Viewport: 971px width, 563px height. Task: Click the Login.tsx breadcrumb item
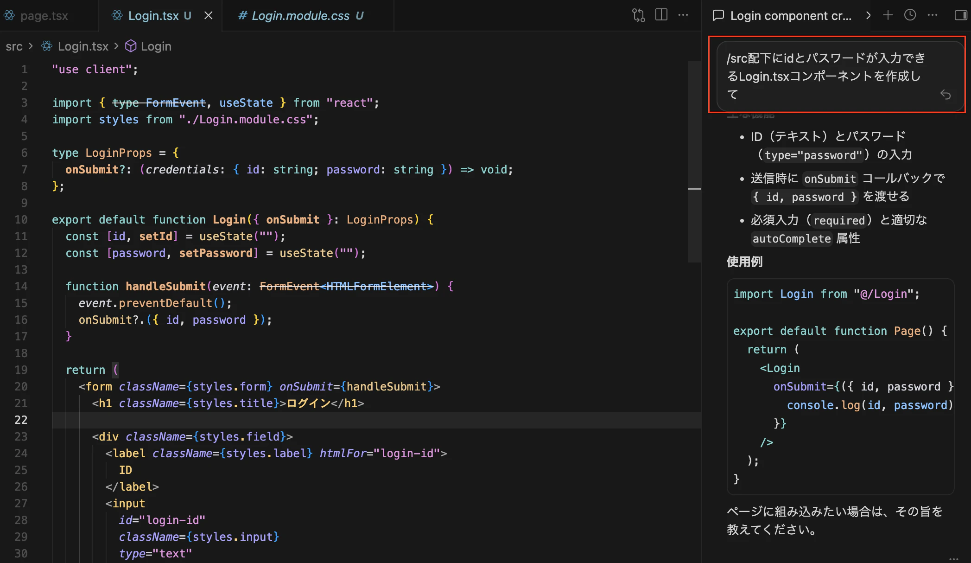click(x=83, y=46)
